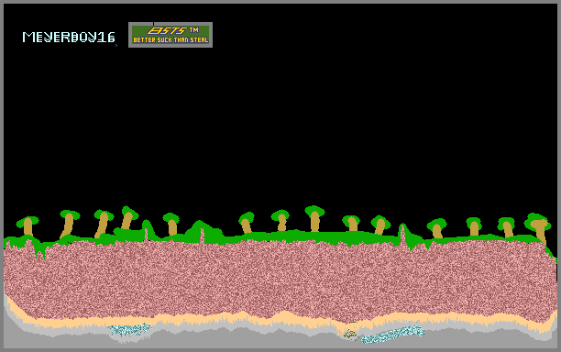Select the tall pink spike right of center

click(402, 236)
